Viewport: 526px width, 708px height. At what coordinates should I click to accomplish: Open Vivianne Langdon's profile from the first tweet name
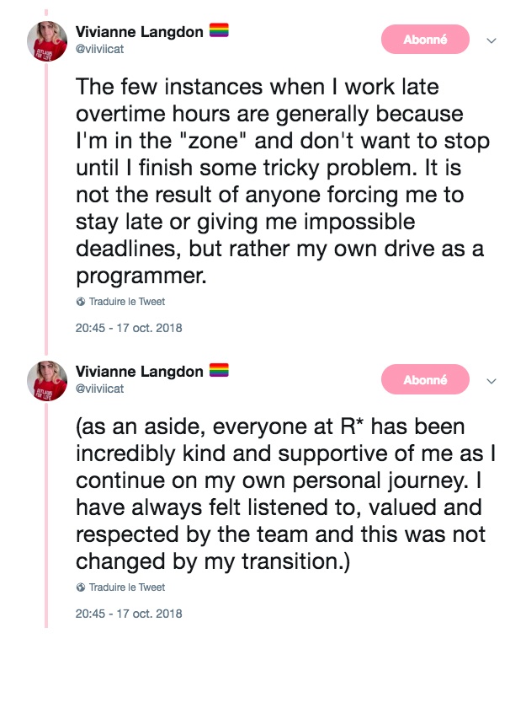click(x=139, y=32)
